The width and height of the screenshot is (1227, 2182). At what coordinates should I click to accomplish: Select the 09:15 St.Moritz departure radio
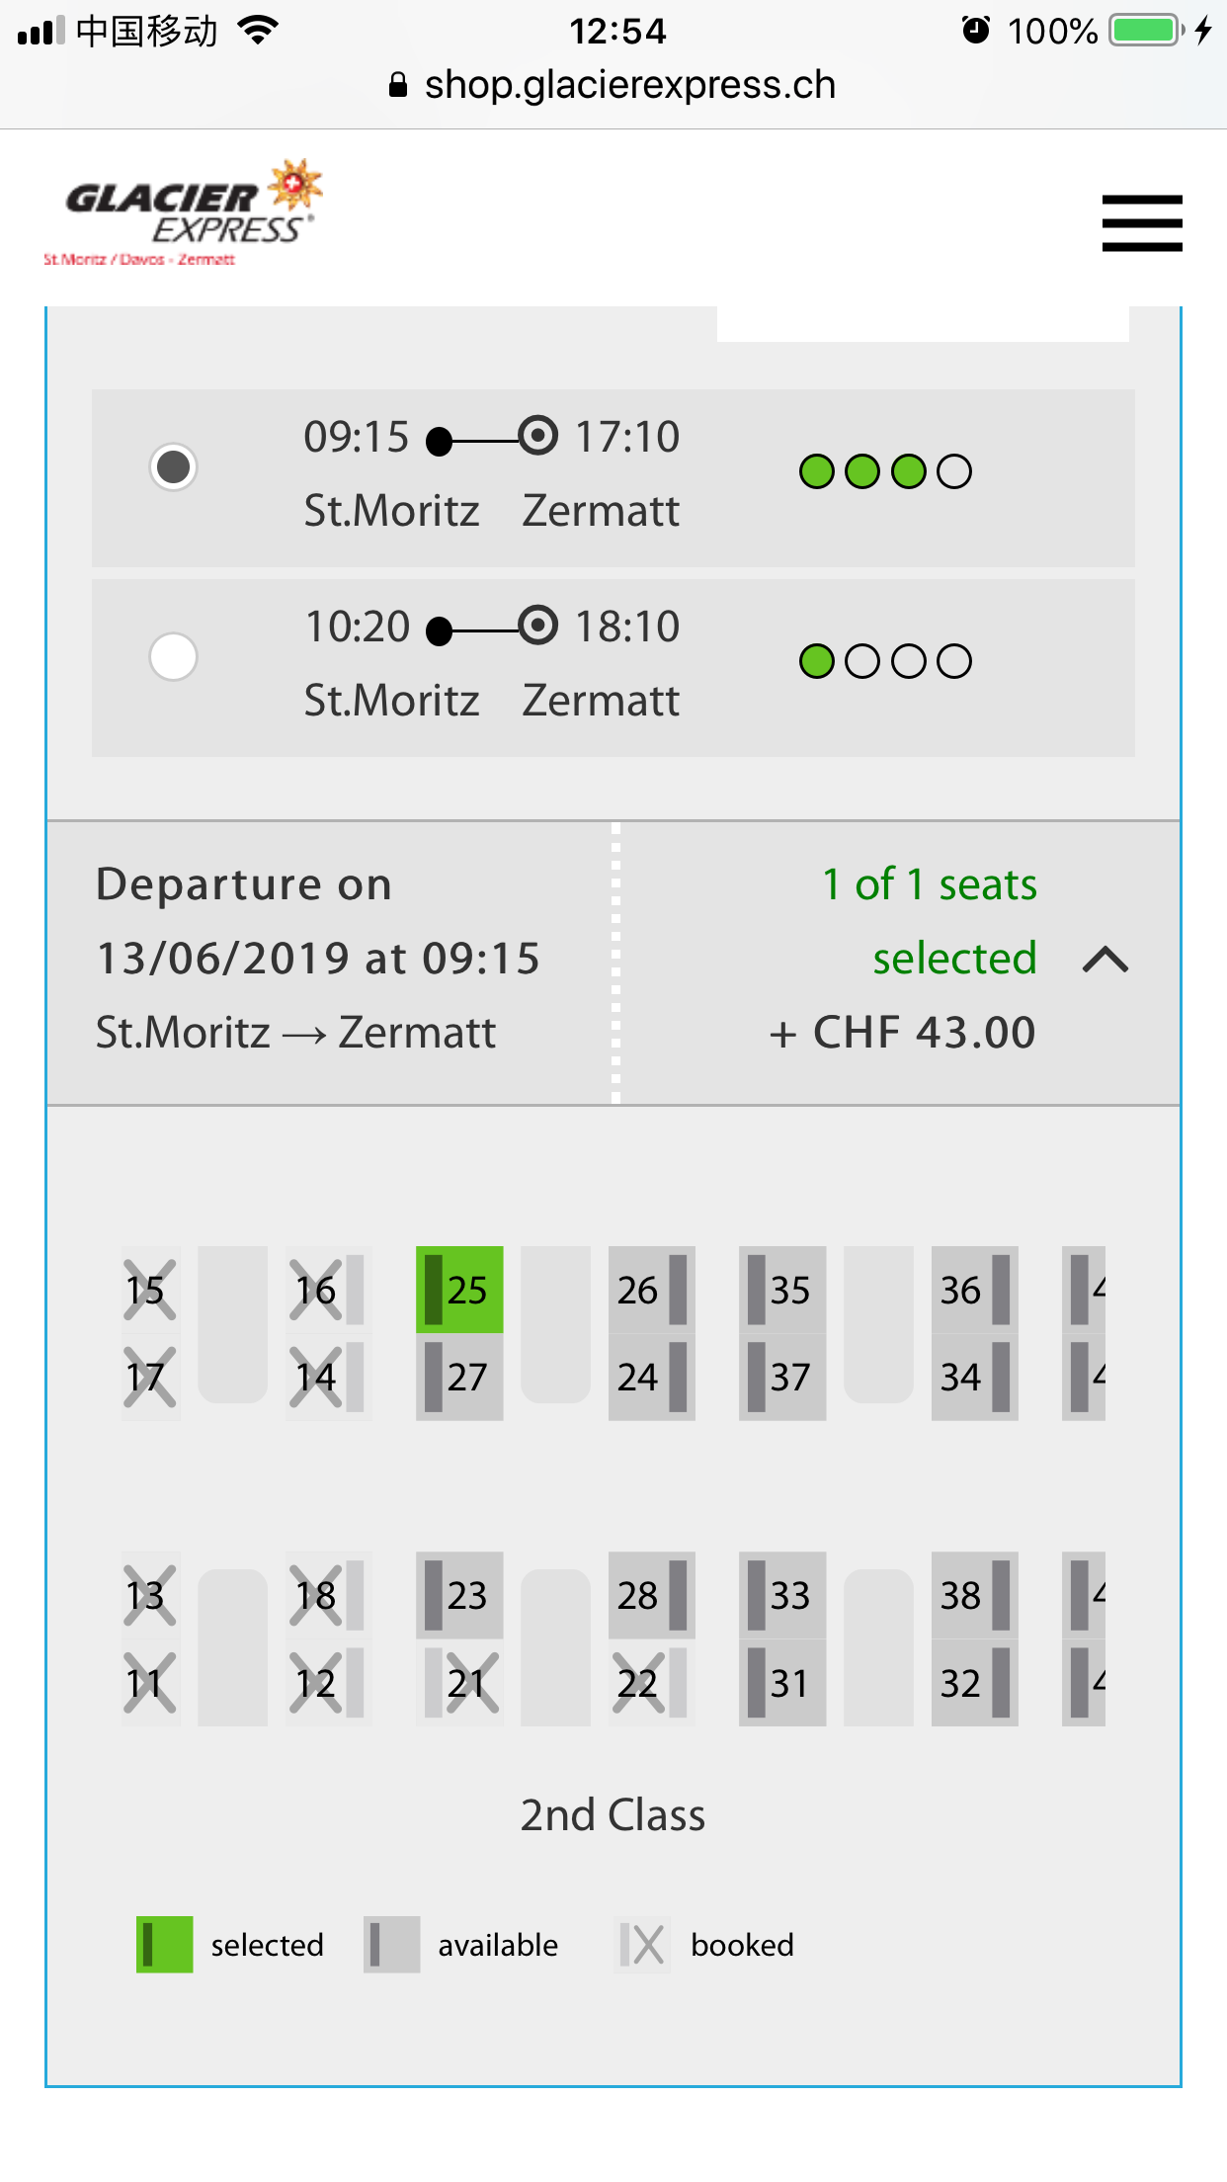click(x=174, y=467)
